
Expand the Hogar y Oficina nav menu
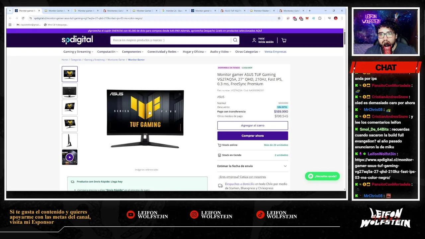point(194,52)
